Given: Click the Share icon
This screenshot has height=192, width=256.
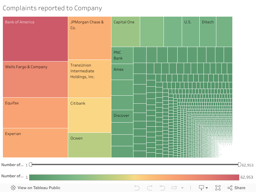Looking at the screenshot, I should point(229,188).
